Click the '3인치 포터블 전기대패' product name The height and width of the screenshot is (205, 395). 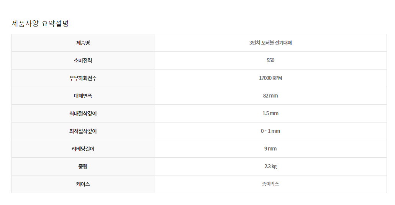point(270,43)
